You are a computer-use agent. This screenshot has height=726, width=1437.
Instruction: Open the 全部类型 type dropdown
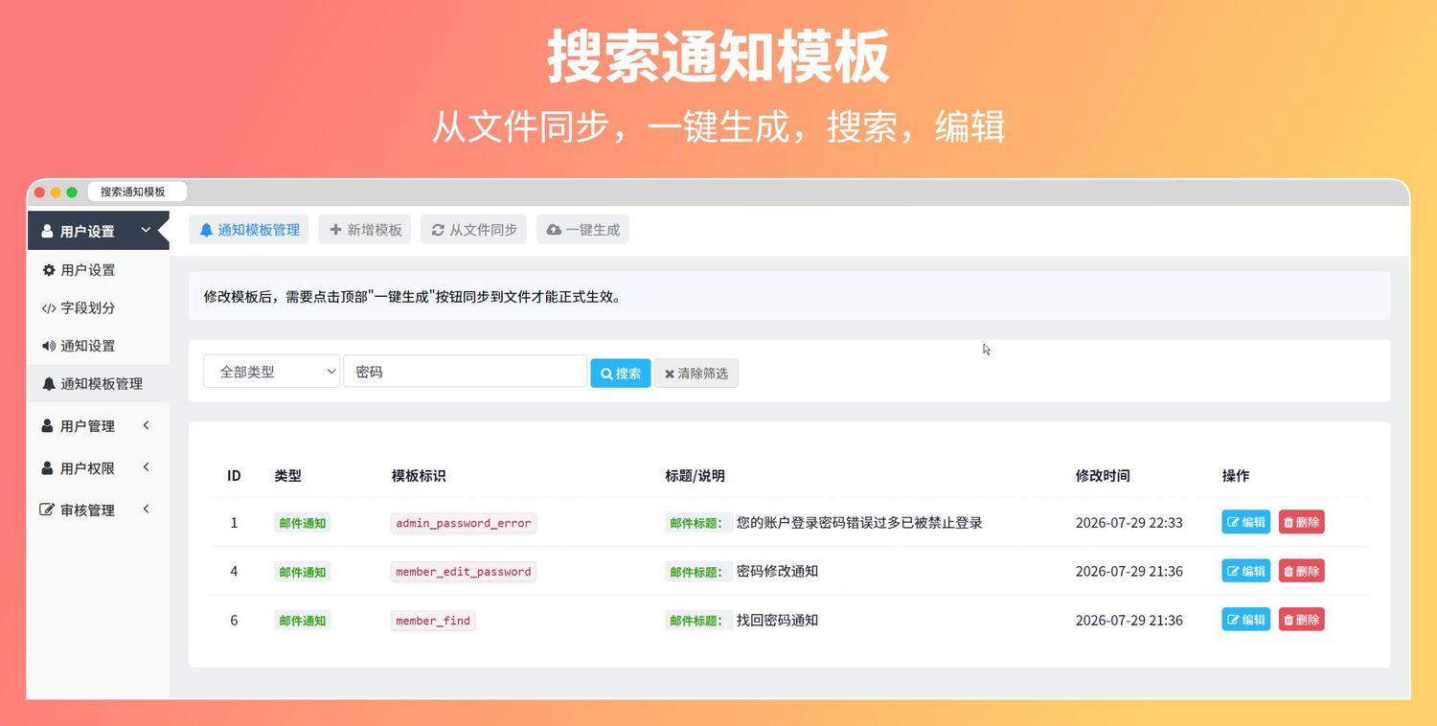[x=272, y=372]
